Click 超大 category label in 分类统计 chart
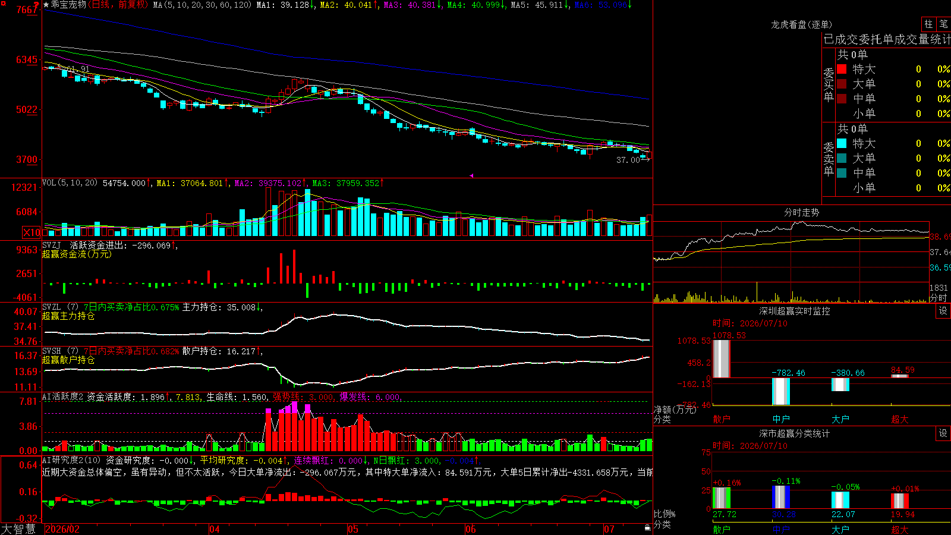 point(900,529)
